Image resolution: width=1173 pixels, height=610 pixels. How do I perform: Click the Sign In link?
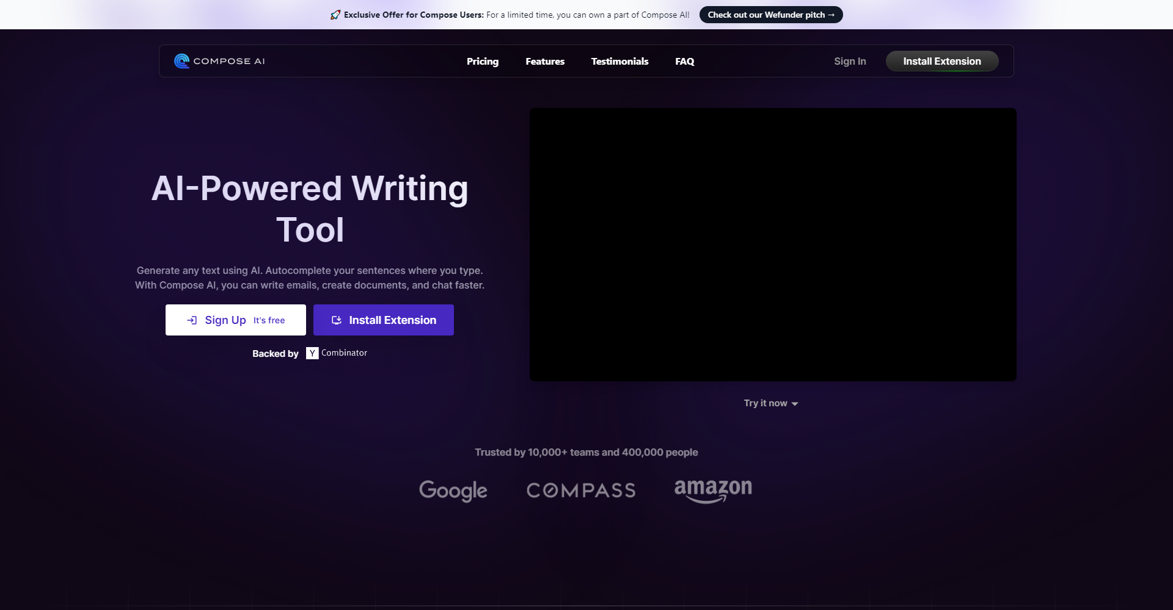pyautogui.click(x=850, y=61)
